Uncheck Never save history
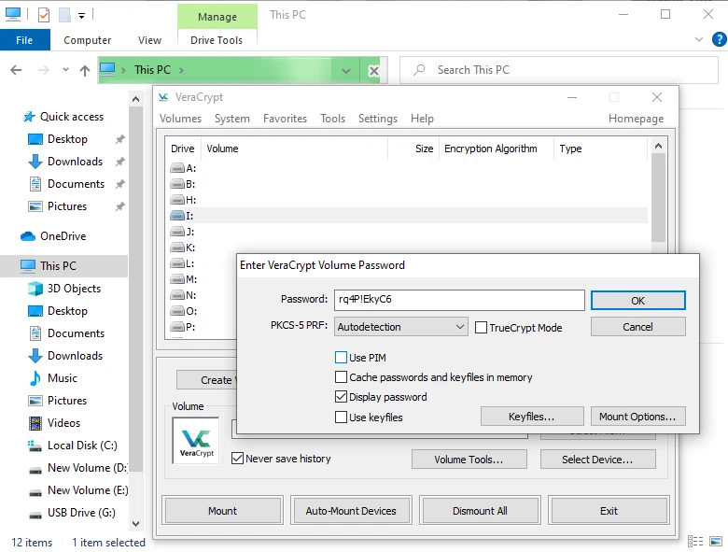 [x=237, y=459]
